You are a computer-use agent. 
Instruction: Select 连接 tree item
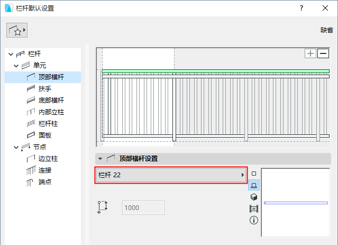(x=45, y=170)
